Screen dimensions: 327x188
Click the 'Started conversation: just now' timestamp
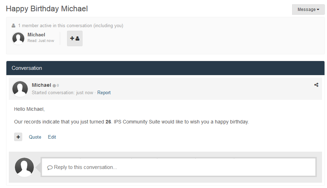62,93
